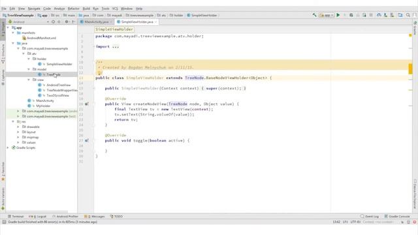Image resolution: width=418 pixels, height=235 pixels.
Task: Select TwoDScrollView in the project tree
Action: pos(54,95)
